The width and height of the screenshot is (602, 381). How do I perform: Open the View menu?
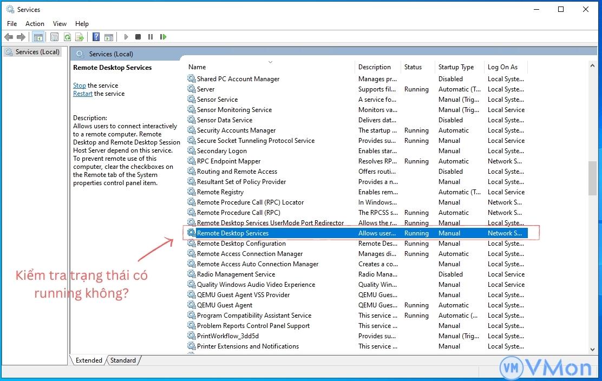[60, 23]
